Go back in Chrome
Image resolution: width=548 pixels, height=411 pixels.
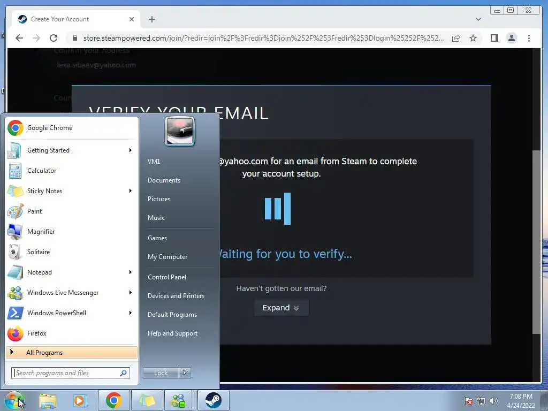click(19, 38)
